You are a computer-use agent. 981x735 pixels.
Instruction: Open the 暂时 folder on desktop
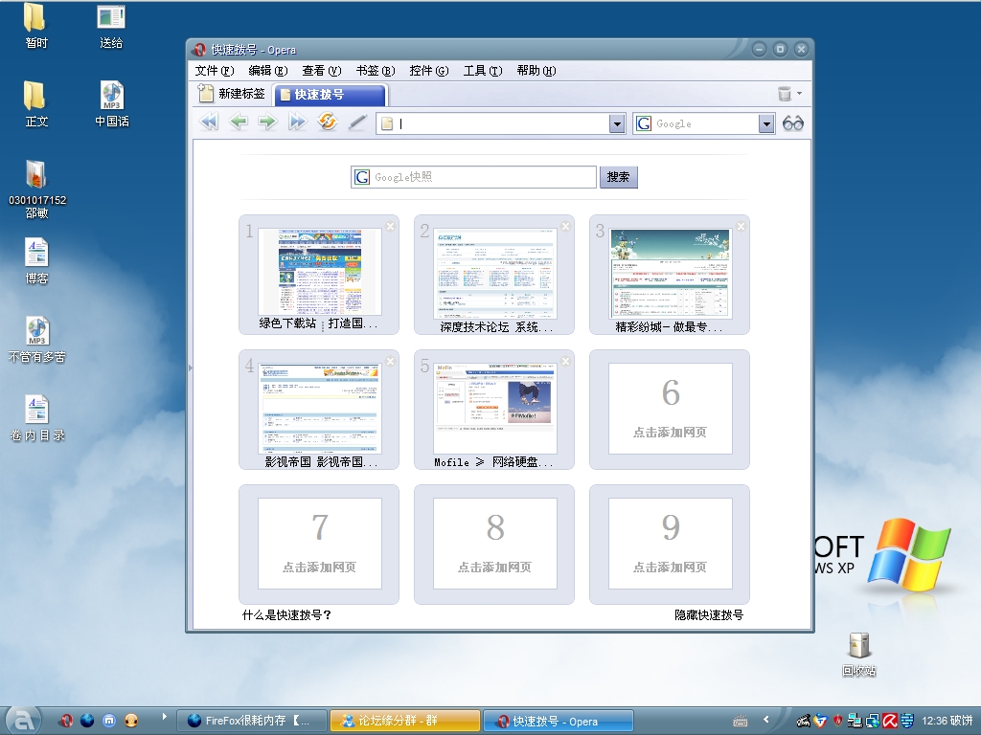[35, 26]
